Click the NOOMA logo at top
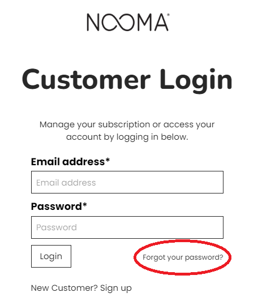258x301 pixels. [128, 22]
